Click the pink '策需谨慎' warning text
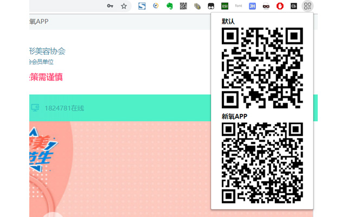 (46, 77)
